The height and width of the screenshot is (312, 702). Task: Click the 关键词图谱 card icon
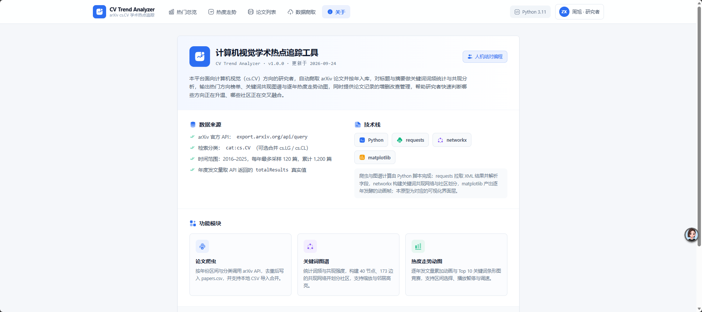pos(310,246)
